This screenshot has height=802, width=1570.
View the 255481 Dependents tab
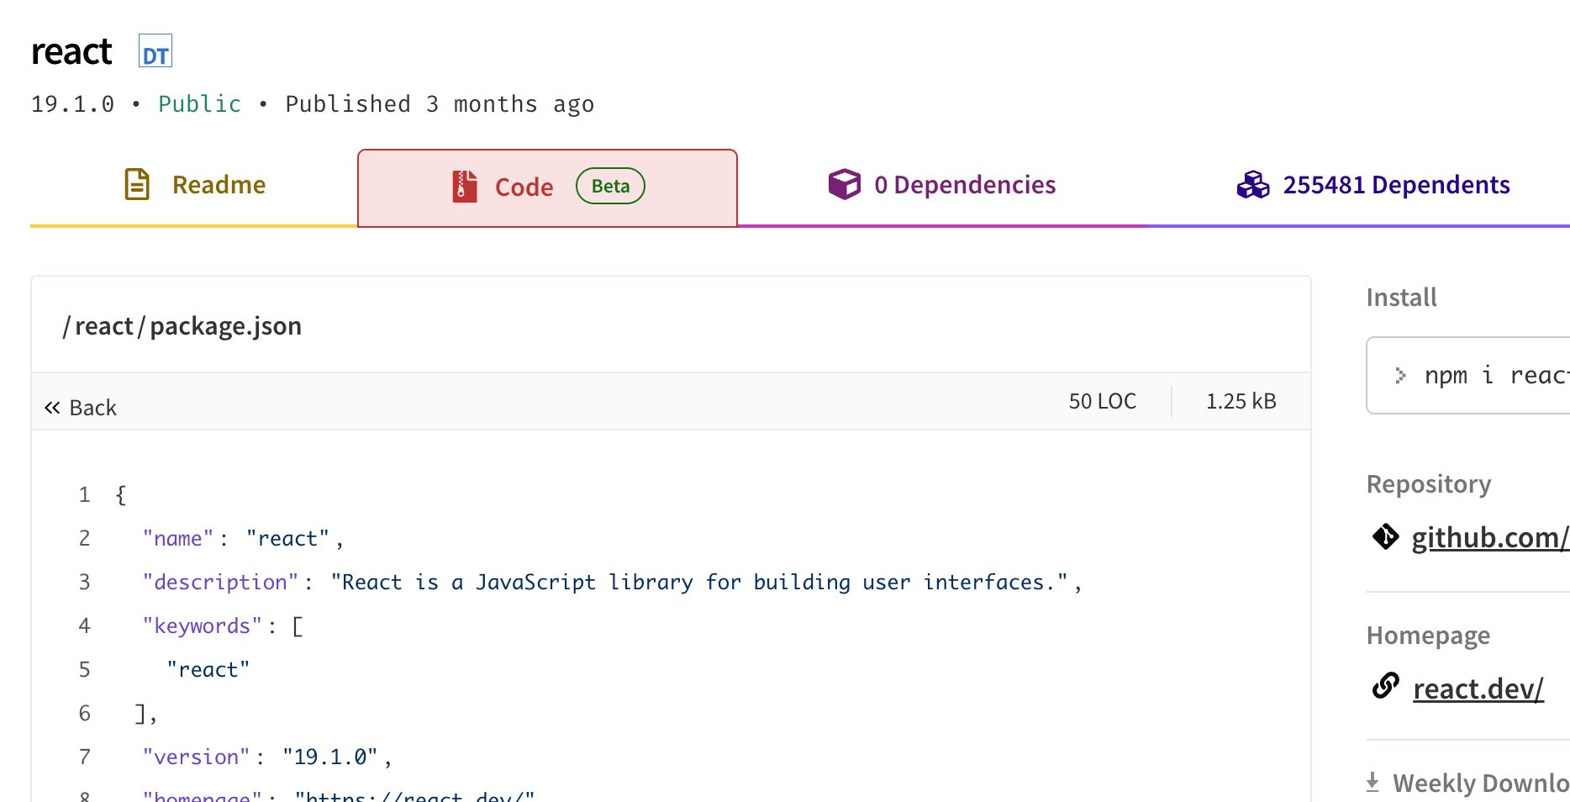1395,185
